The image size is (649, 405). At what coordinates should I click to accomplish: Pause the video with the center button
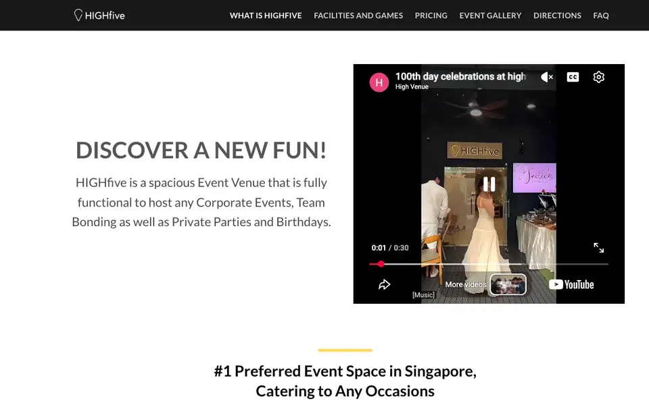(x=489, y=184)
